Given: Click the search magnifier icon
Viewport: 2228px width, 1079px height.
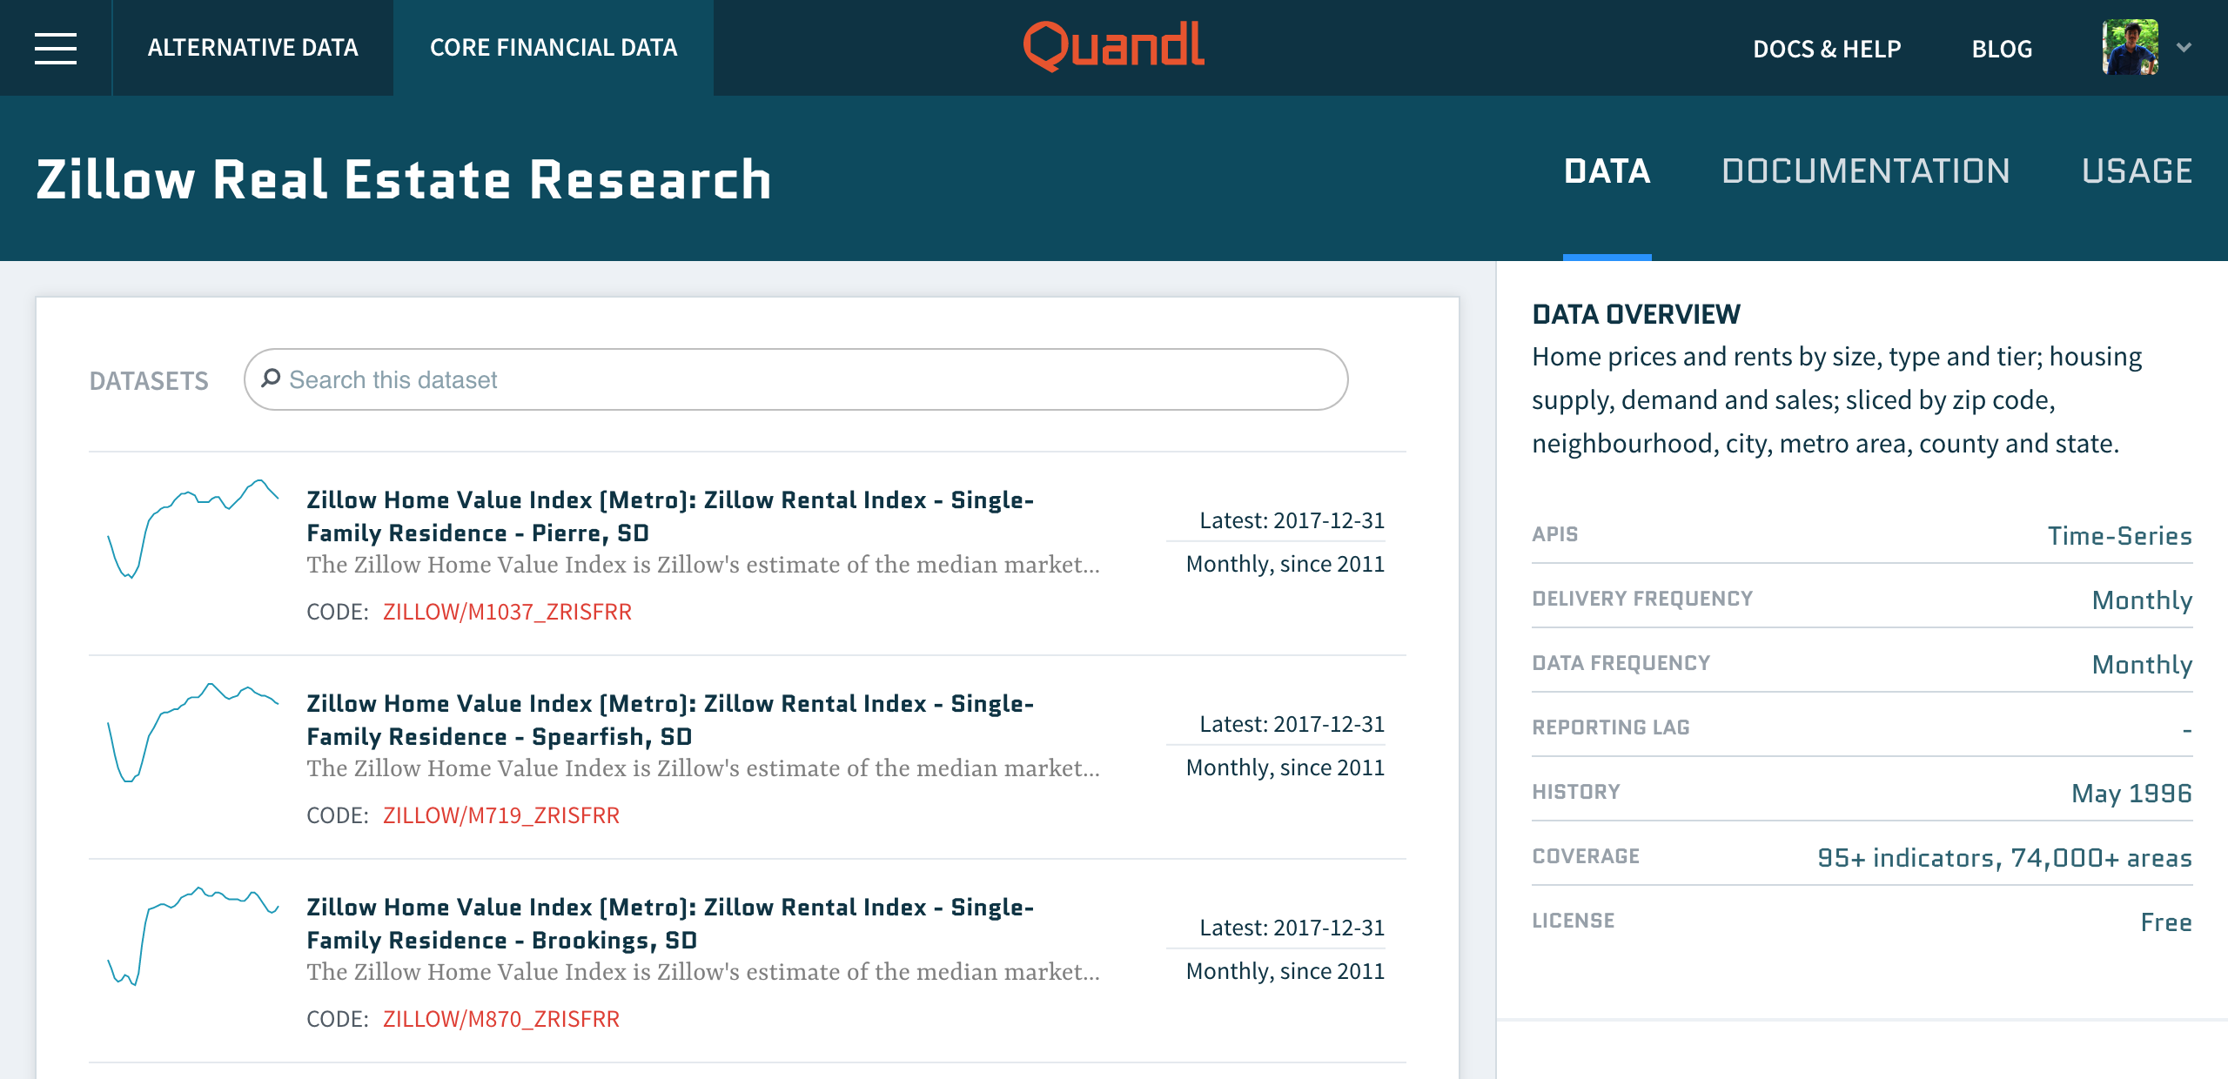Looking at the screenshot, I should click(271, 379).
